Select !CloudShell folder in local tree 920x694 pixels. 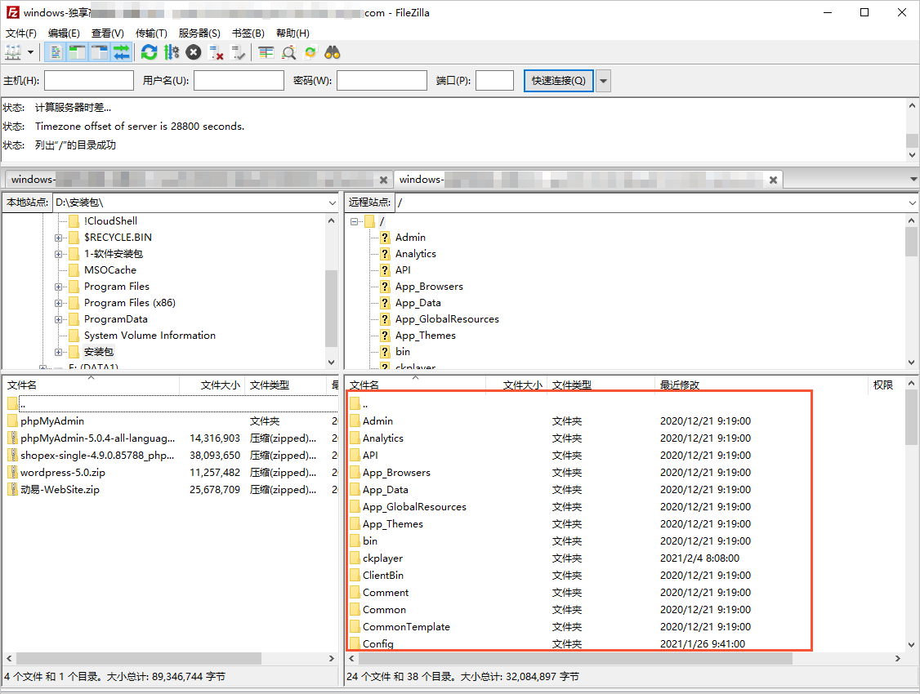[x=110, y=221]
